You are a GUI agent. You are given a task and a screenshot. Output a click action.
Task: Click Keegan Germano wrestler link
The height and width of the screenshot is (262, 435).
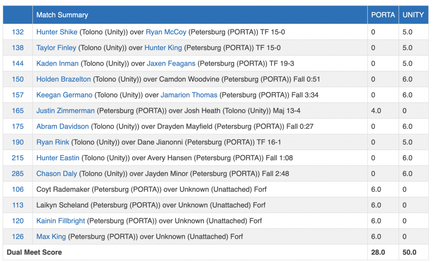pos(64,95)
